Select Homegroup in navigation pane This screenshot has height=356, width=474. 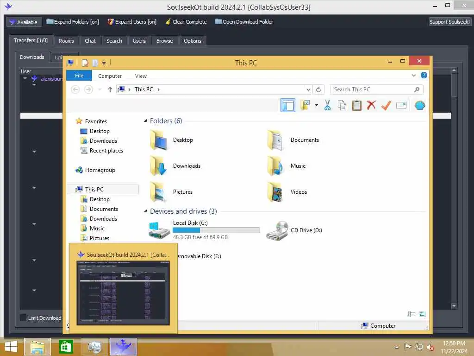click(95, 170)
